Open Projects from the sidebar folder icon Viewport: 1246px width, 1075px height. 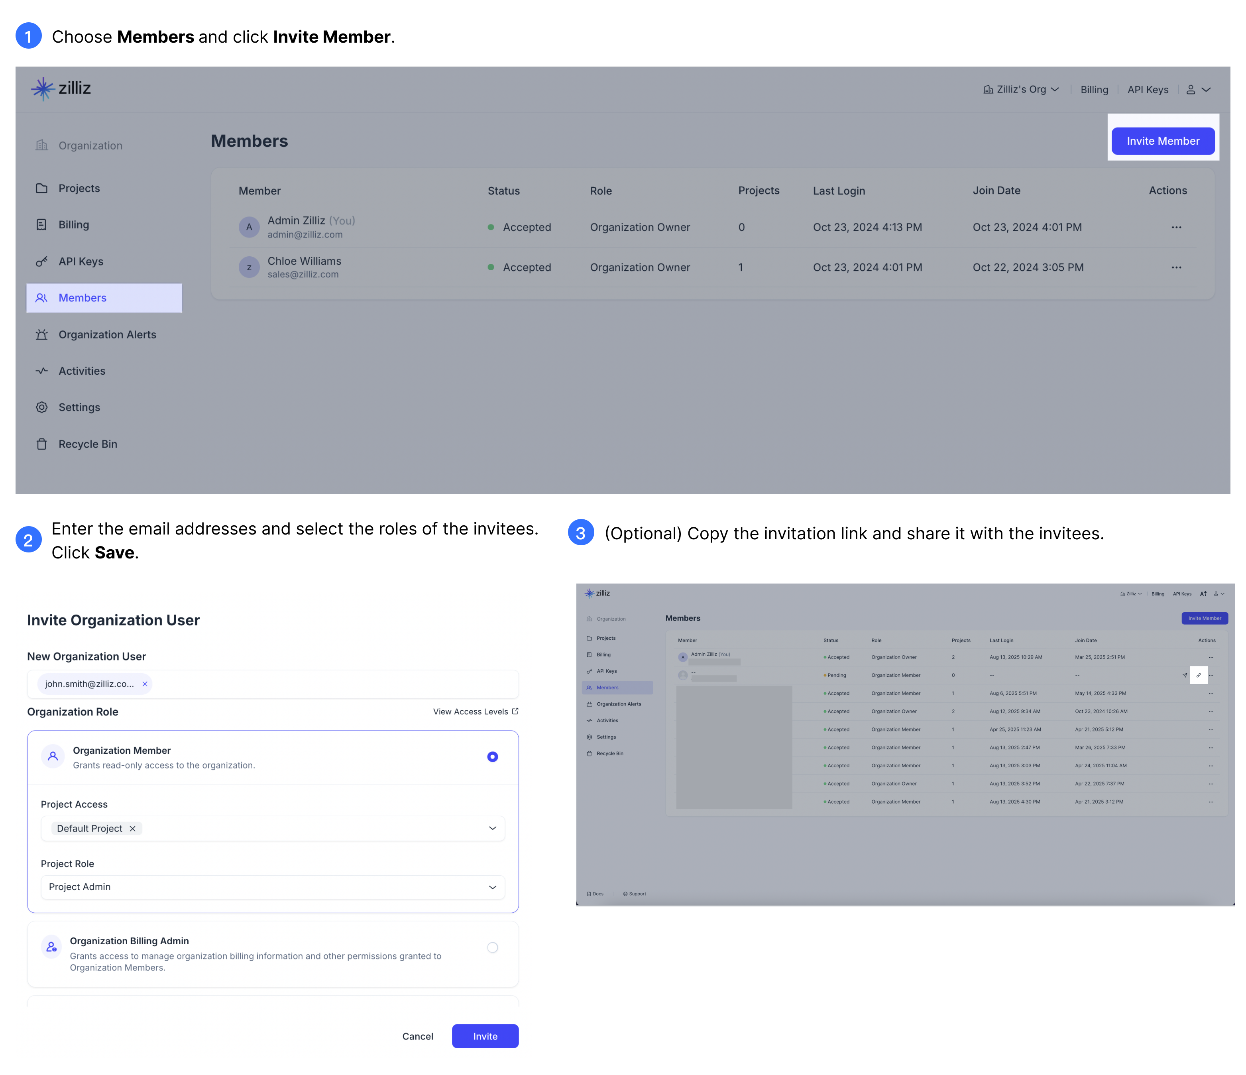[x=41, y=188]
